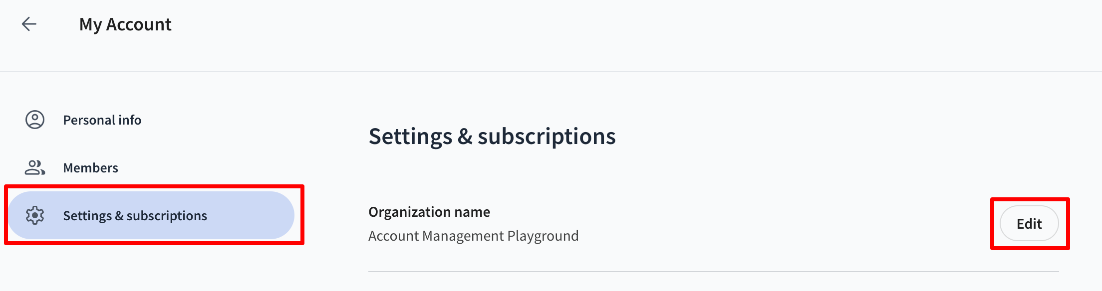Viewport: 1102px width, 291px height.
Task: Click the Personal info text label
Action: (x=102, y=120)
